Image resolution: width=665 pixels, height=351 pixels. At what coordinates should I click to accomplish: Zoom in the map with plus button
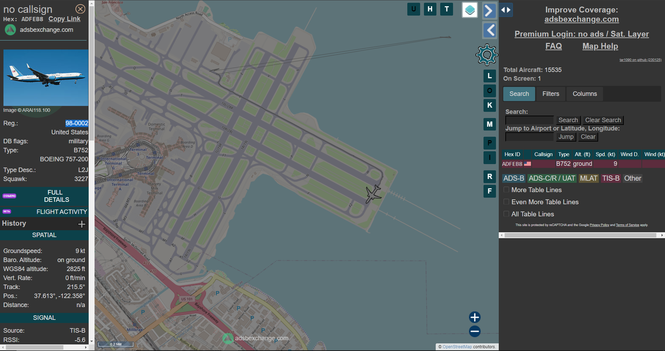pyautogui.click(x=475, y=317)
